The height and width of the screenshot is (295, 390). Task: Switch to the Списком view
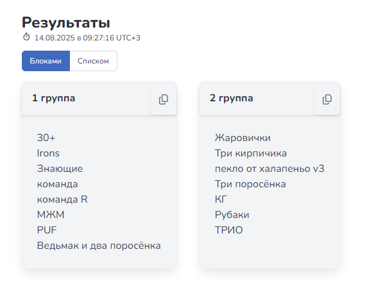pos(93,61)
